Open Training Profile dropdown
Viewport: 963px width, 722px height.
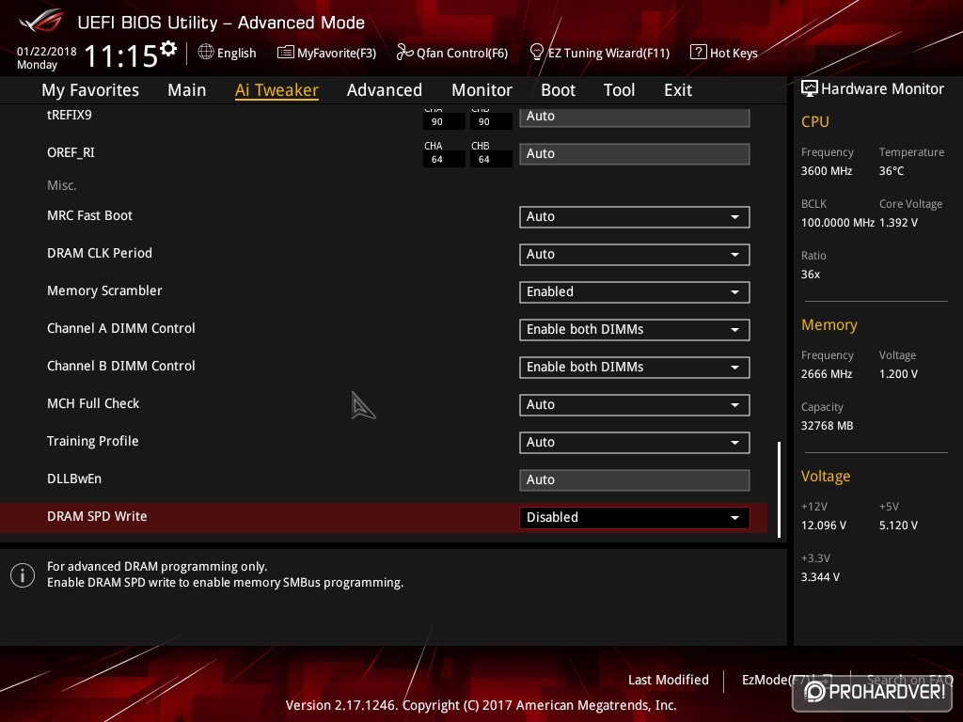coord(635,442)
